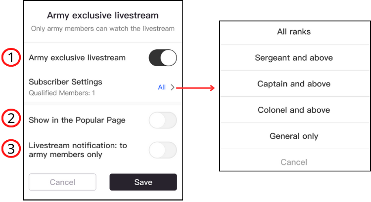Choose 'All ranks' from the rank list
Screen dimensions: 371x202
pos(294,32)
